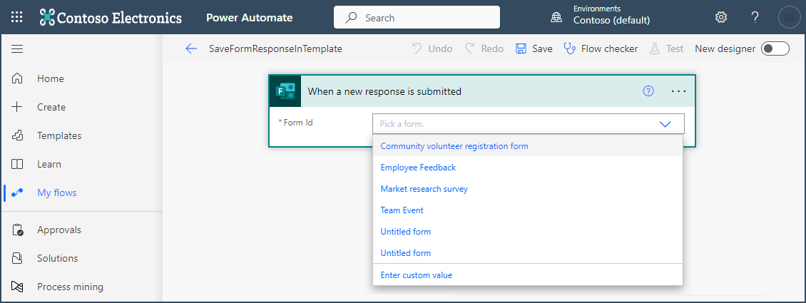806x303 pixels.
Task: Choose Employee Feedback from the list
Action: [x=418, y=168]
